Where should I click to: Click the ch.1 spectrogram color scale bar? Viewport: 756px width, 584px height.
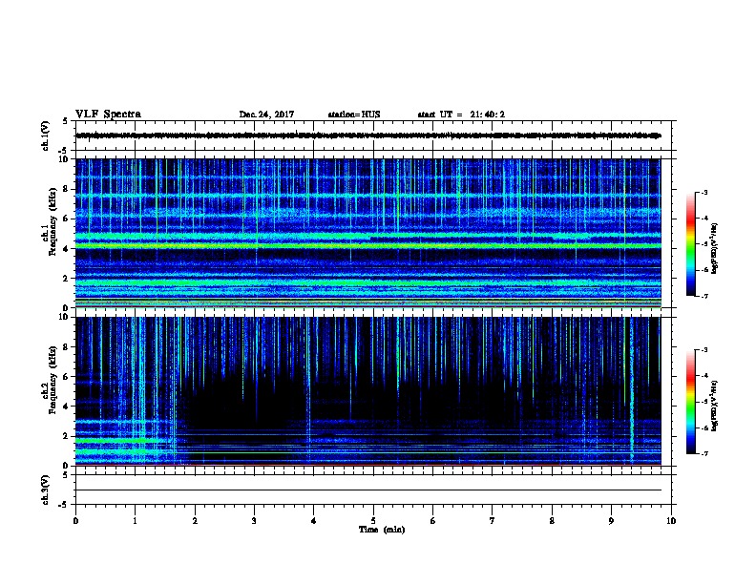click(690, 244)
